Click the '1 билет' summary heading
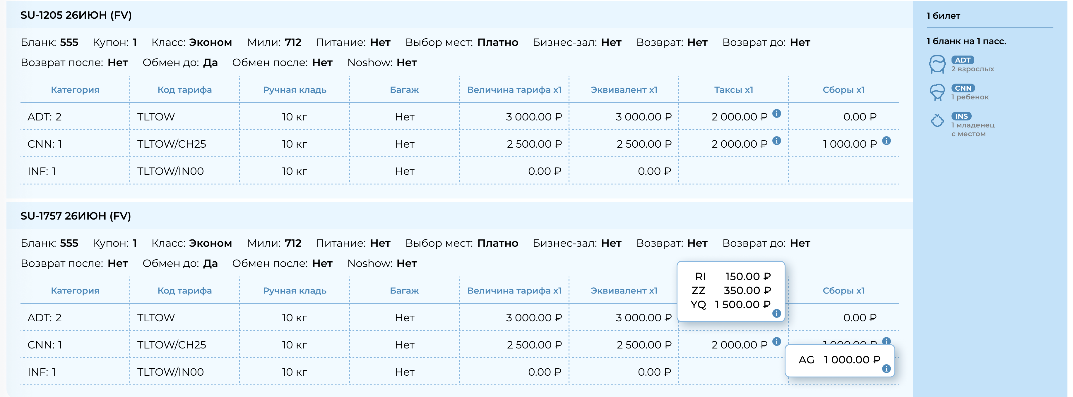The image size is (1073, 397). pyautogui.click(x=943, y=16)
